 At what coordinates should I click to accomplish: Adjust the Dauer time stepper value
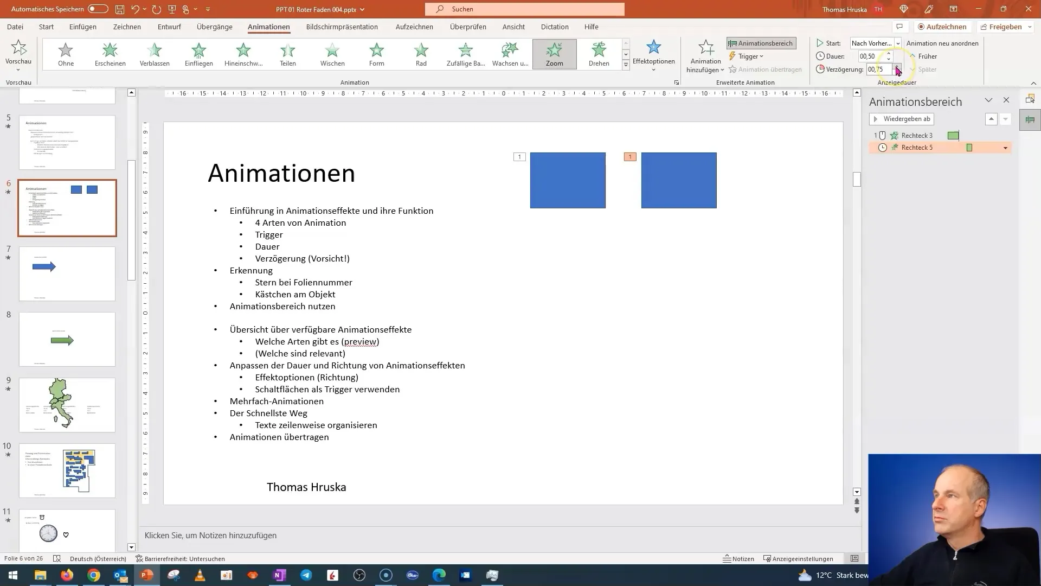coord(889,56)
